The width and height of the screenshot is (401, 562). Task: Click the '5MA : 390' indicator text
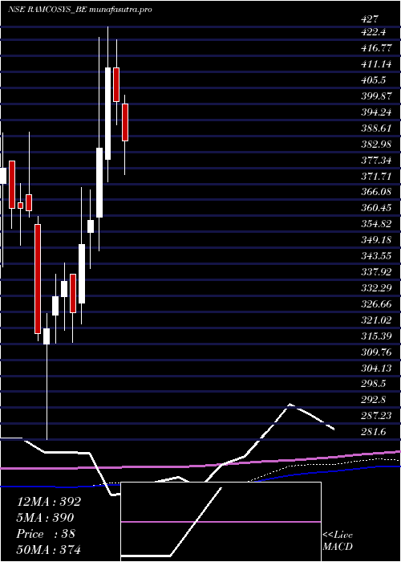pos(46,518)
